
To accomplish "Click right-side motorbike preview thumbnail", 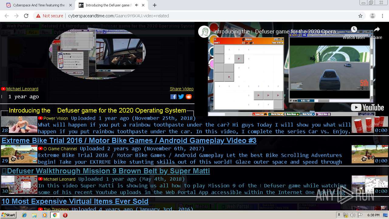I will pyautogui.click(x=370, y=154).
